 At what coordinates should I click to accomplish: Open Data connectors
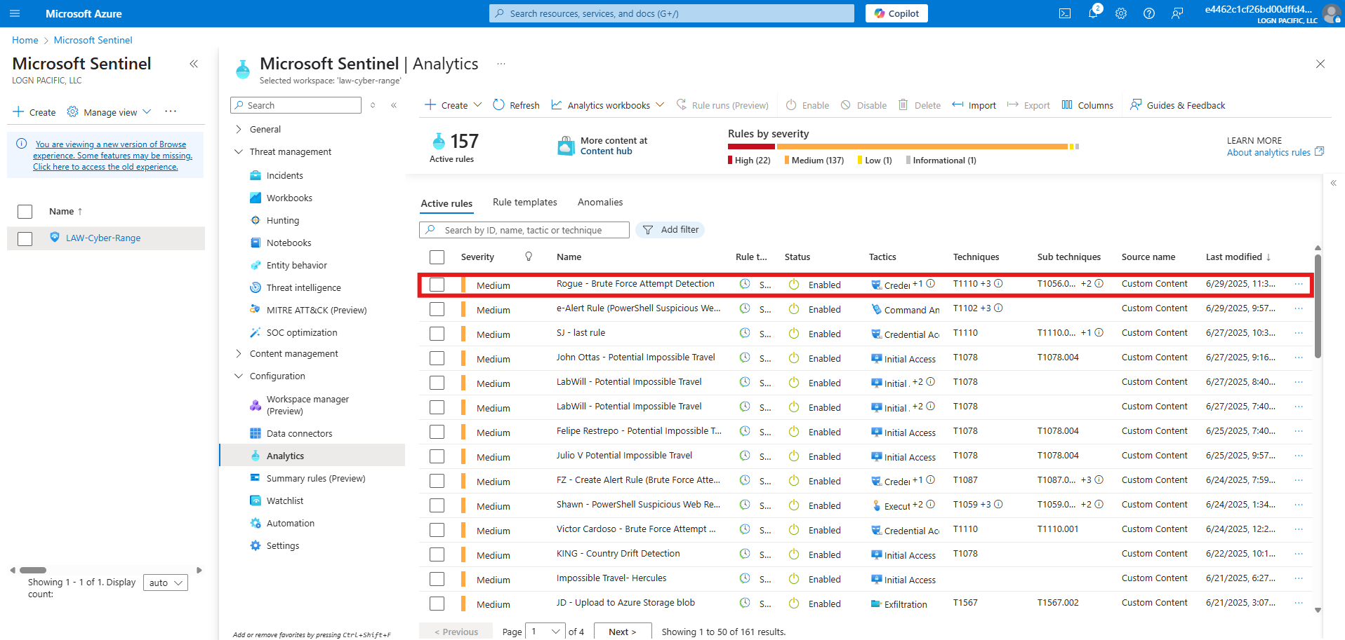tap(299, 433)
